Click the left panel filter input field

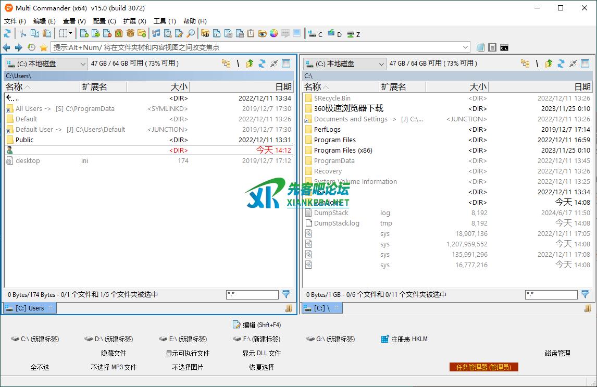(252, 295)
